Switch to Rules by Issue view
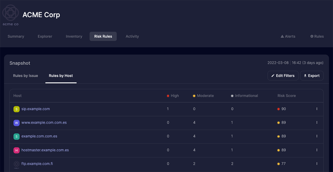The image size is (333, 172). [x=25, y=76]
